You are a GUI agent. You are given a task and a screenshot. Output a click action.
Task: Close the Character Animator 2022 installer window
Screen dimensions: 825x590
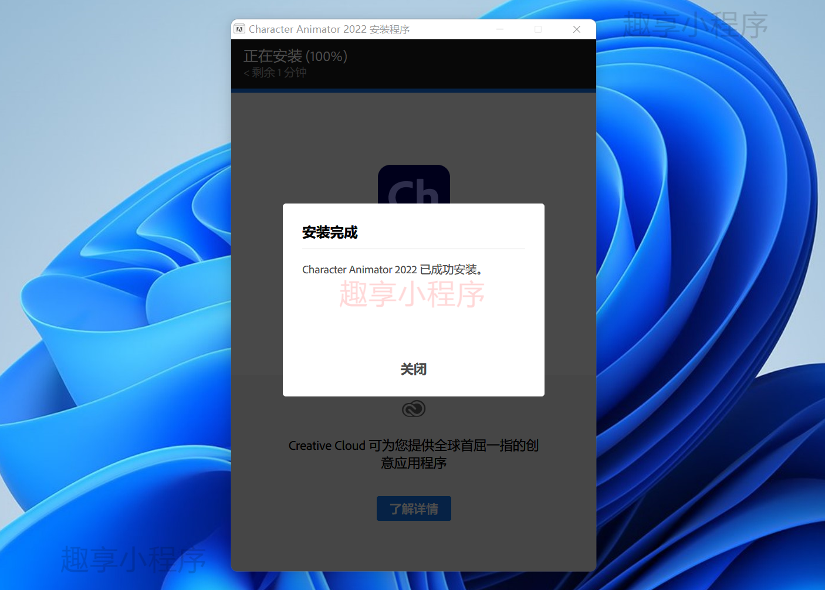(x=577, y=29)
